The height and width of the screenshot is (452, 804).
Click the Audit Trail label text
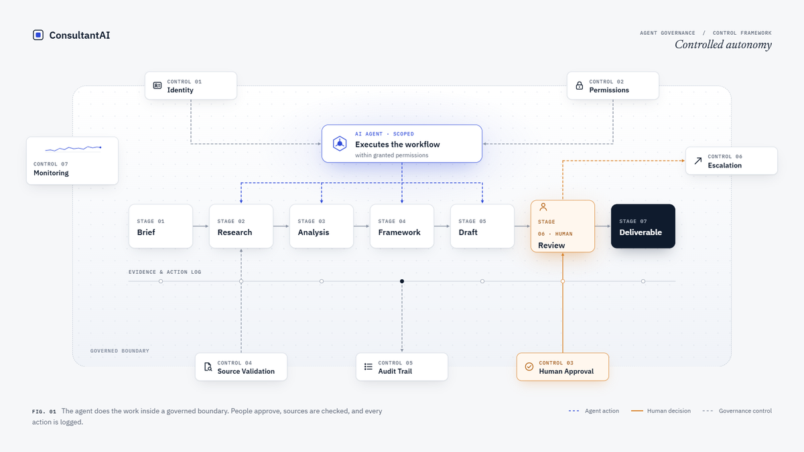[x=395, y=372]
